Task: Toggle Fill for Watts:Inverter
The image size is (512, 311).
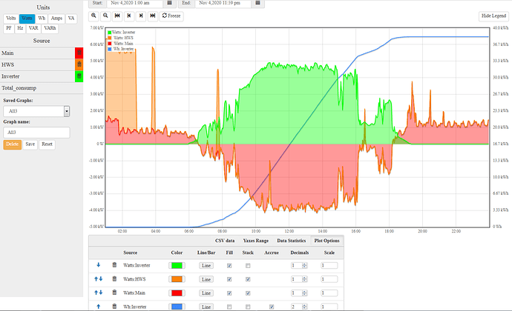Action: 229,266
